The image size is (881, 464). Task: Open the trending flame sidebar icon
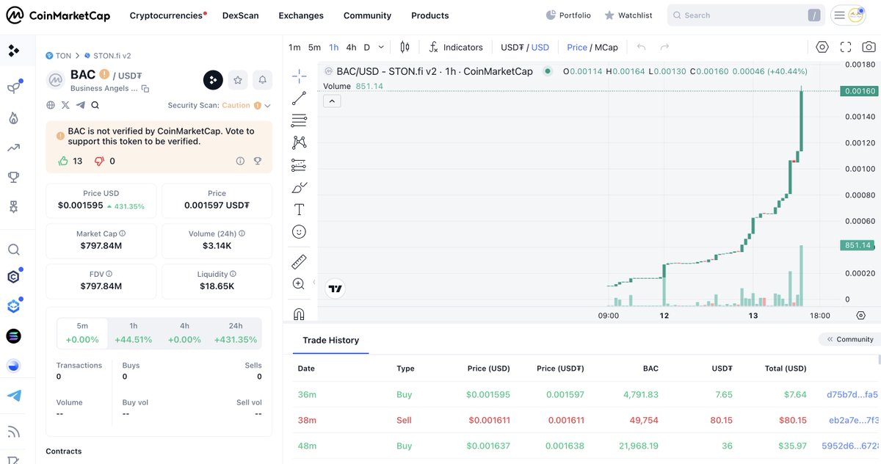(13, 118)
